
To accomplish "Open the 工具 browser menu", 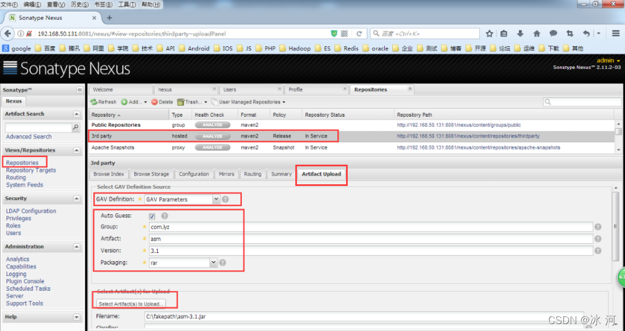I will click(127, 5).
